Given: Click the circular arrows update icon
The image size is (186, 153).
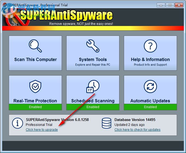Looking at the screenshot, I should 150,86.
